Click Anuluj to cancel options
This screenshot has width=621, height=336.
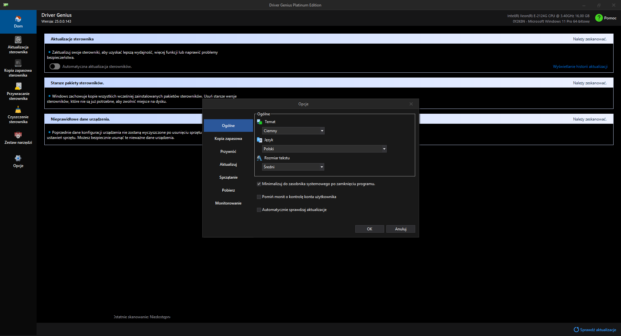[401, 229]
